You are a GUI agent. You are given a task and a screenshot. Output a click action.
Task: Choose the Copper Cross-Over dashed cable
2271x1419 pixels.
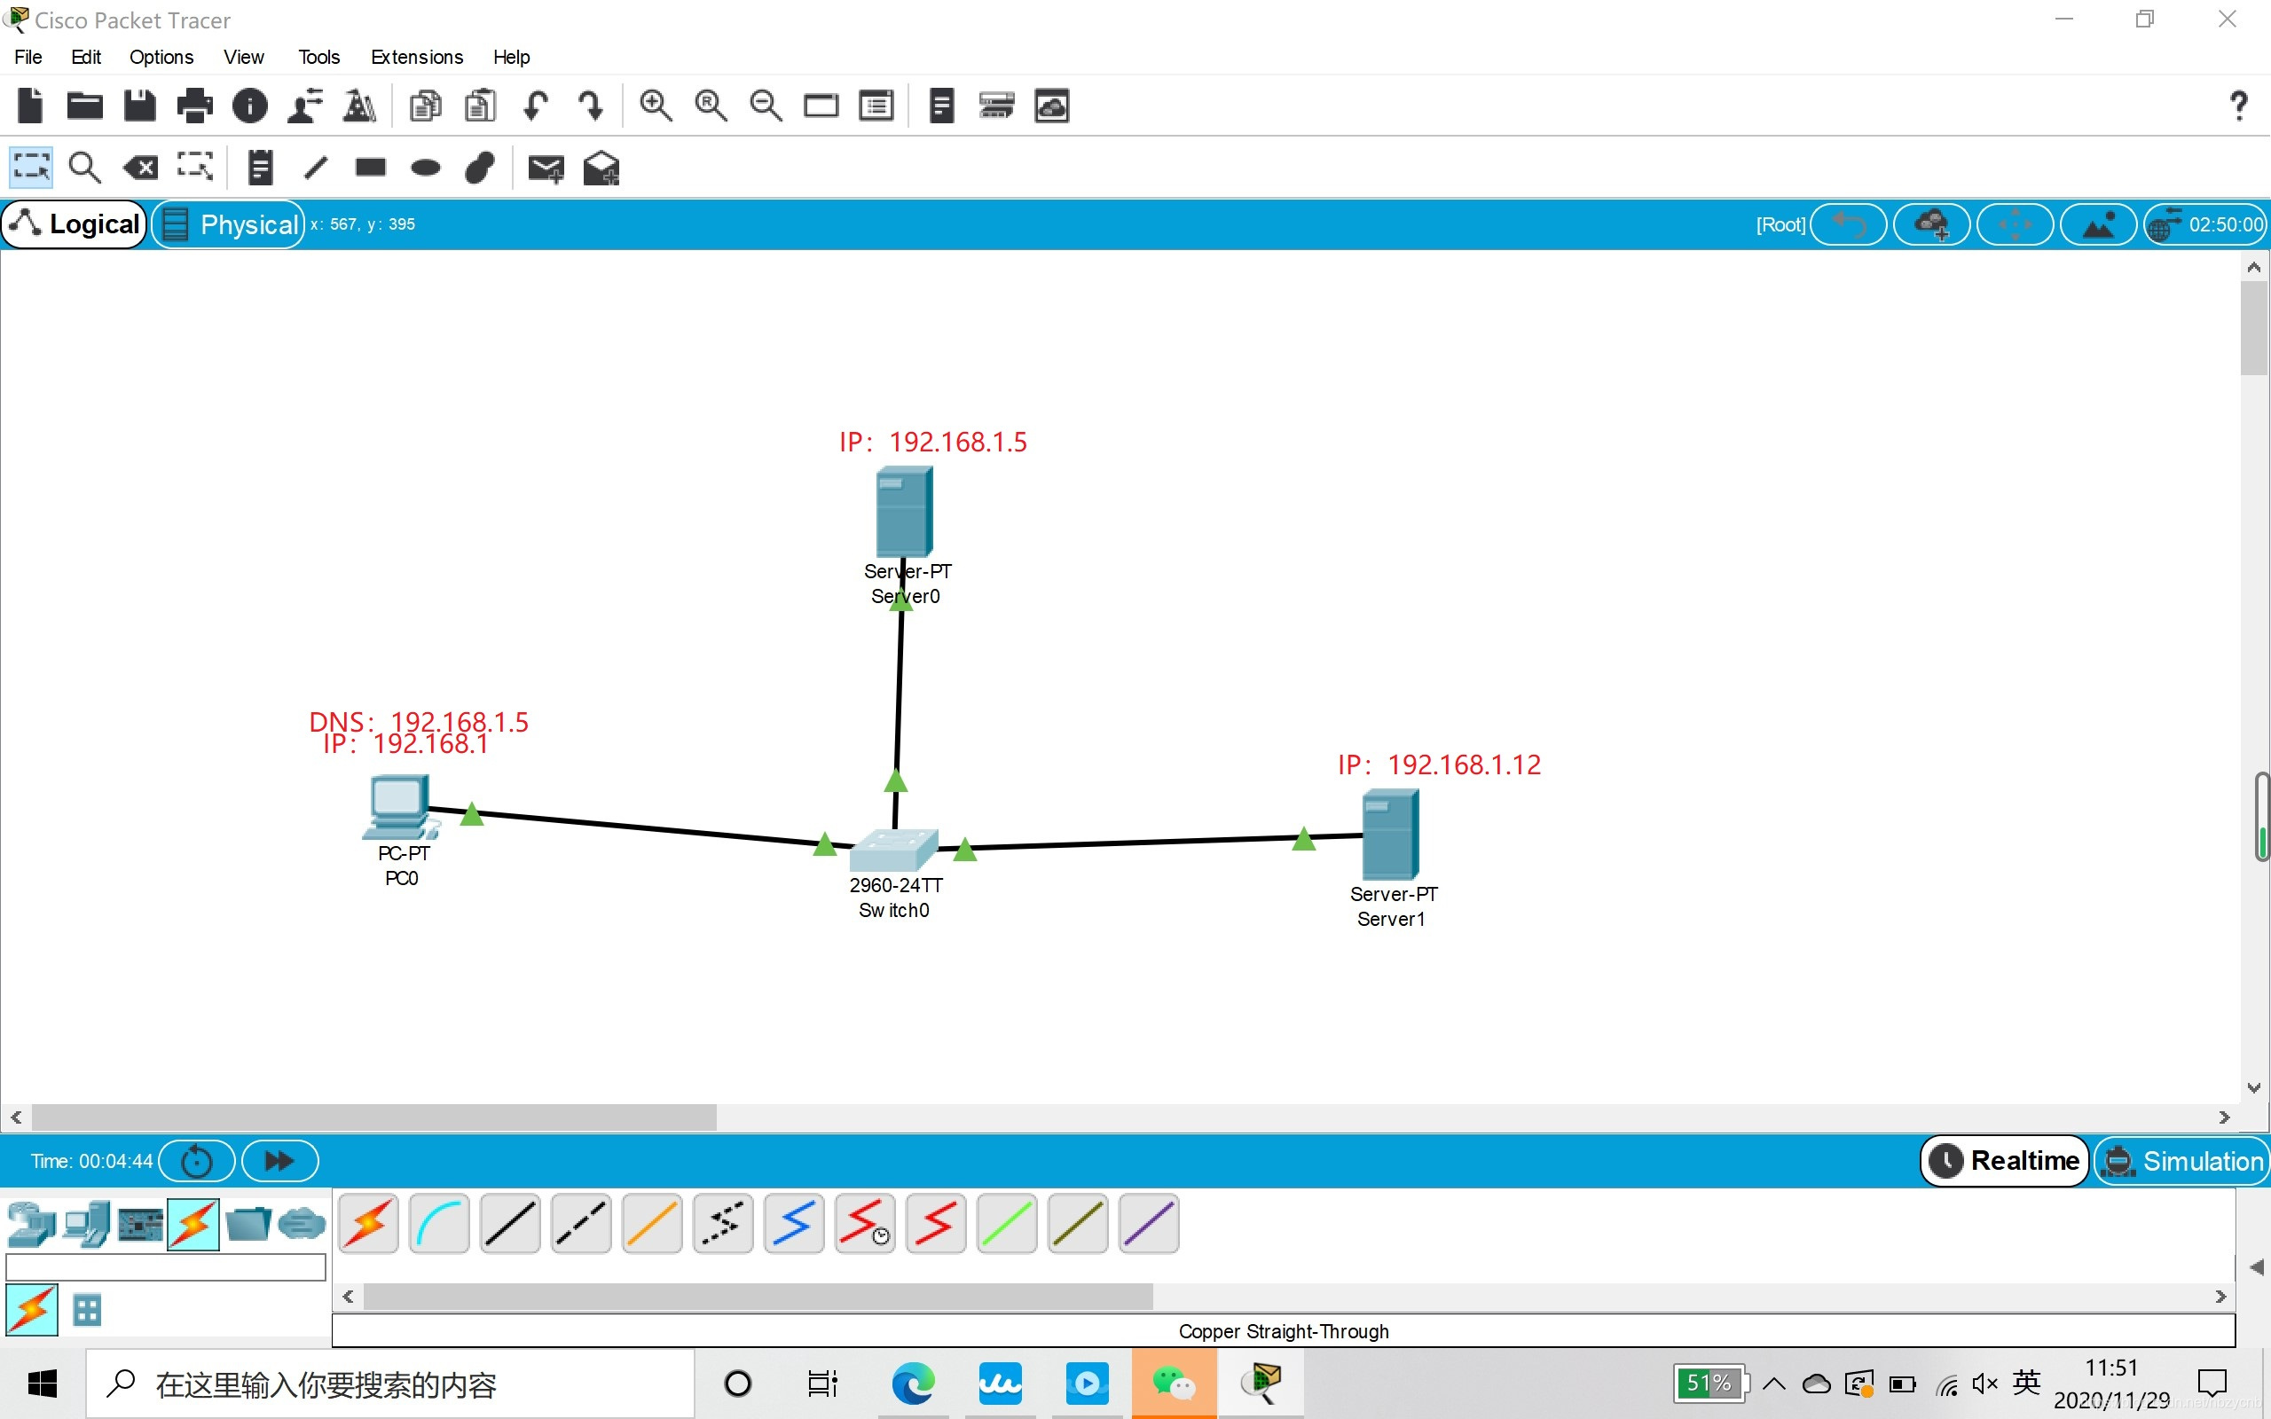point(581,1224)
